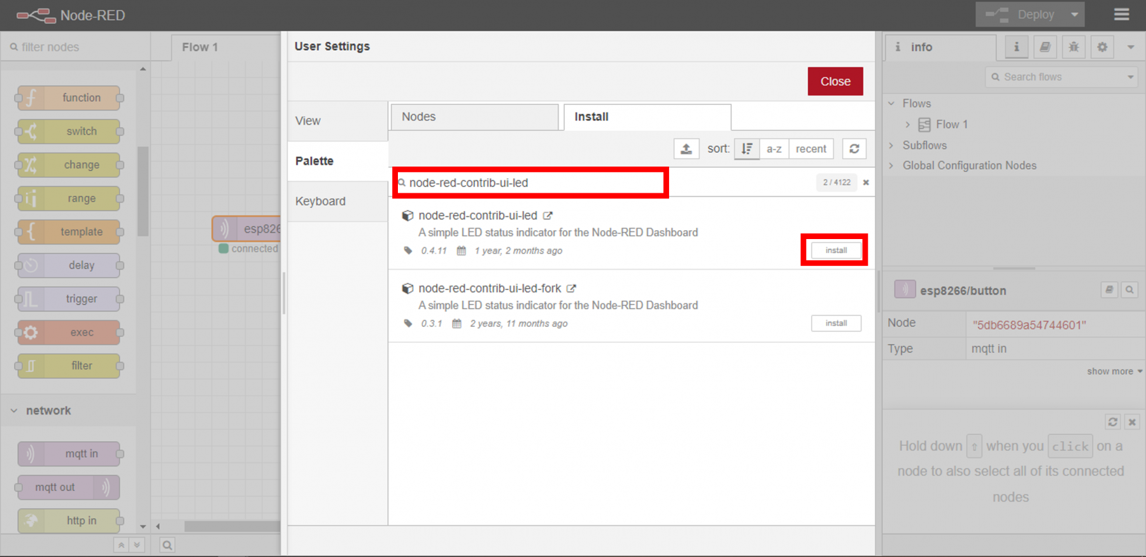Open external link for node-red-contrib-ui-led
1146x557 pixels.
point(548,216)
